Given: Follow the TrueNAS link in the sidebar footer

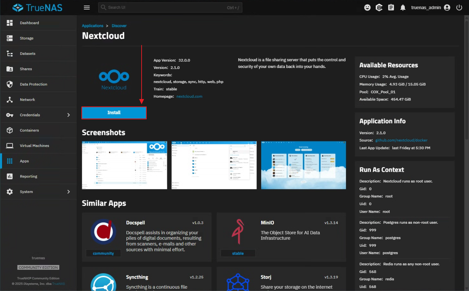Looking at the screenshot, I should coord(58,284).
